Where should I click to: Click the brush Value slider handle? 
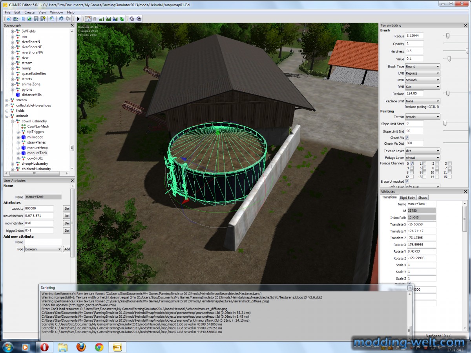point(449,59)
